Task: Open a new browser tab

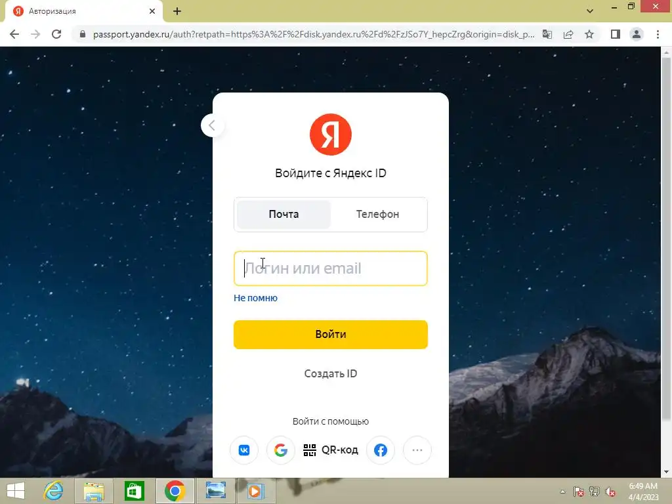Action: pyautogui.click(x=177, y=11)
